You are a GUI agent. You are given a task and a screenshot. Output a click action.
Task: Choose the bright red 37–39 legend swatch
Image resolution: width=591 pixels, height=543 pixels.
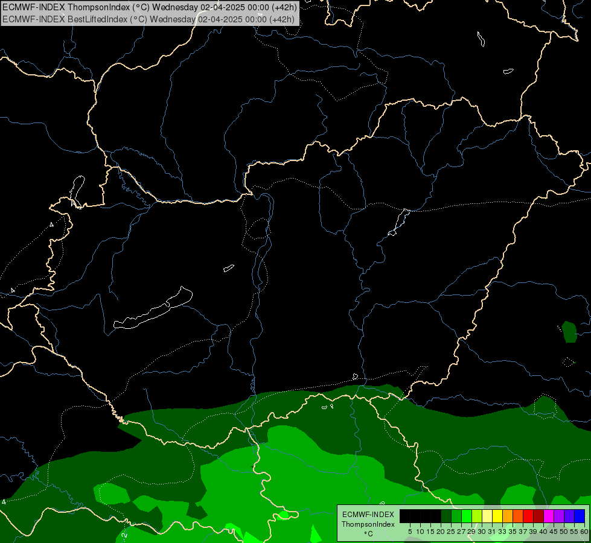coord(528,516)
